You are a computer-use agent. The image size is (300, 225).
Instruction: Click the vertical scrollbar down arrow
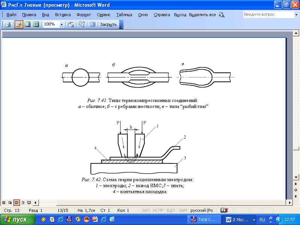296,177
